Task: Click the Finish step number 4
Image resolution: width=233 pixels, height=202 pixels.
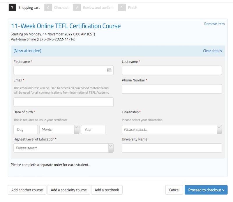Action: pos(122,7)
